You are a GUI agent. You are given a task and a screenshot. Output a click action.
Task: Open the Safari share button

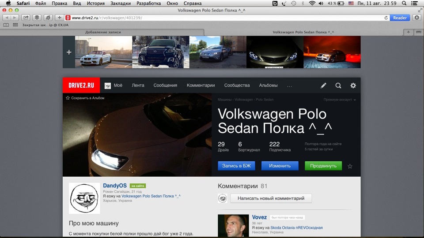(x=26, y=18)
